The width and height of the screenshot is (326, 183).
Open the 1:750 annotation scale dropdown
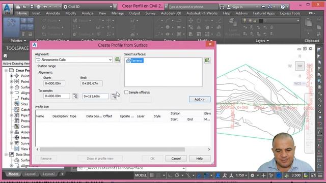[241, 175]
